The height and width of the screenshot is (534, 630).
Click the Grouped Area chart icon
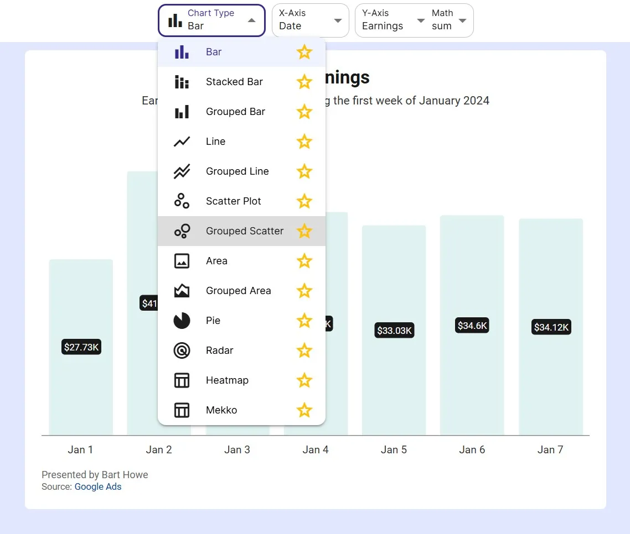click(x=182, y=291)
